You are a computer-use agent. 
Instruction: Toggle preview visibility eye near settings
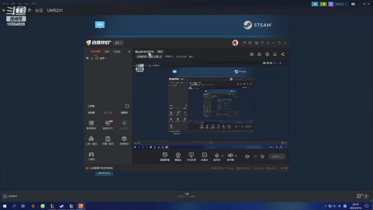coord(255,157)
